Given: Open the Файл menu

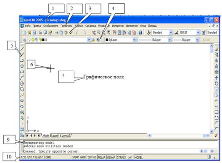Looking at the screenshot, I should pyautogui.click(x=28, y=26).
